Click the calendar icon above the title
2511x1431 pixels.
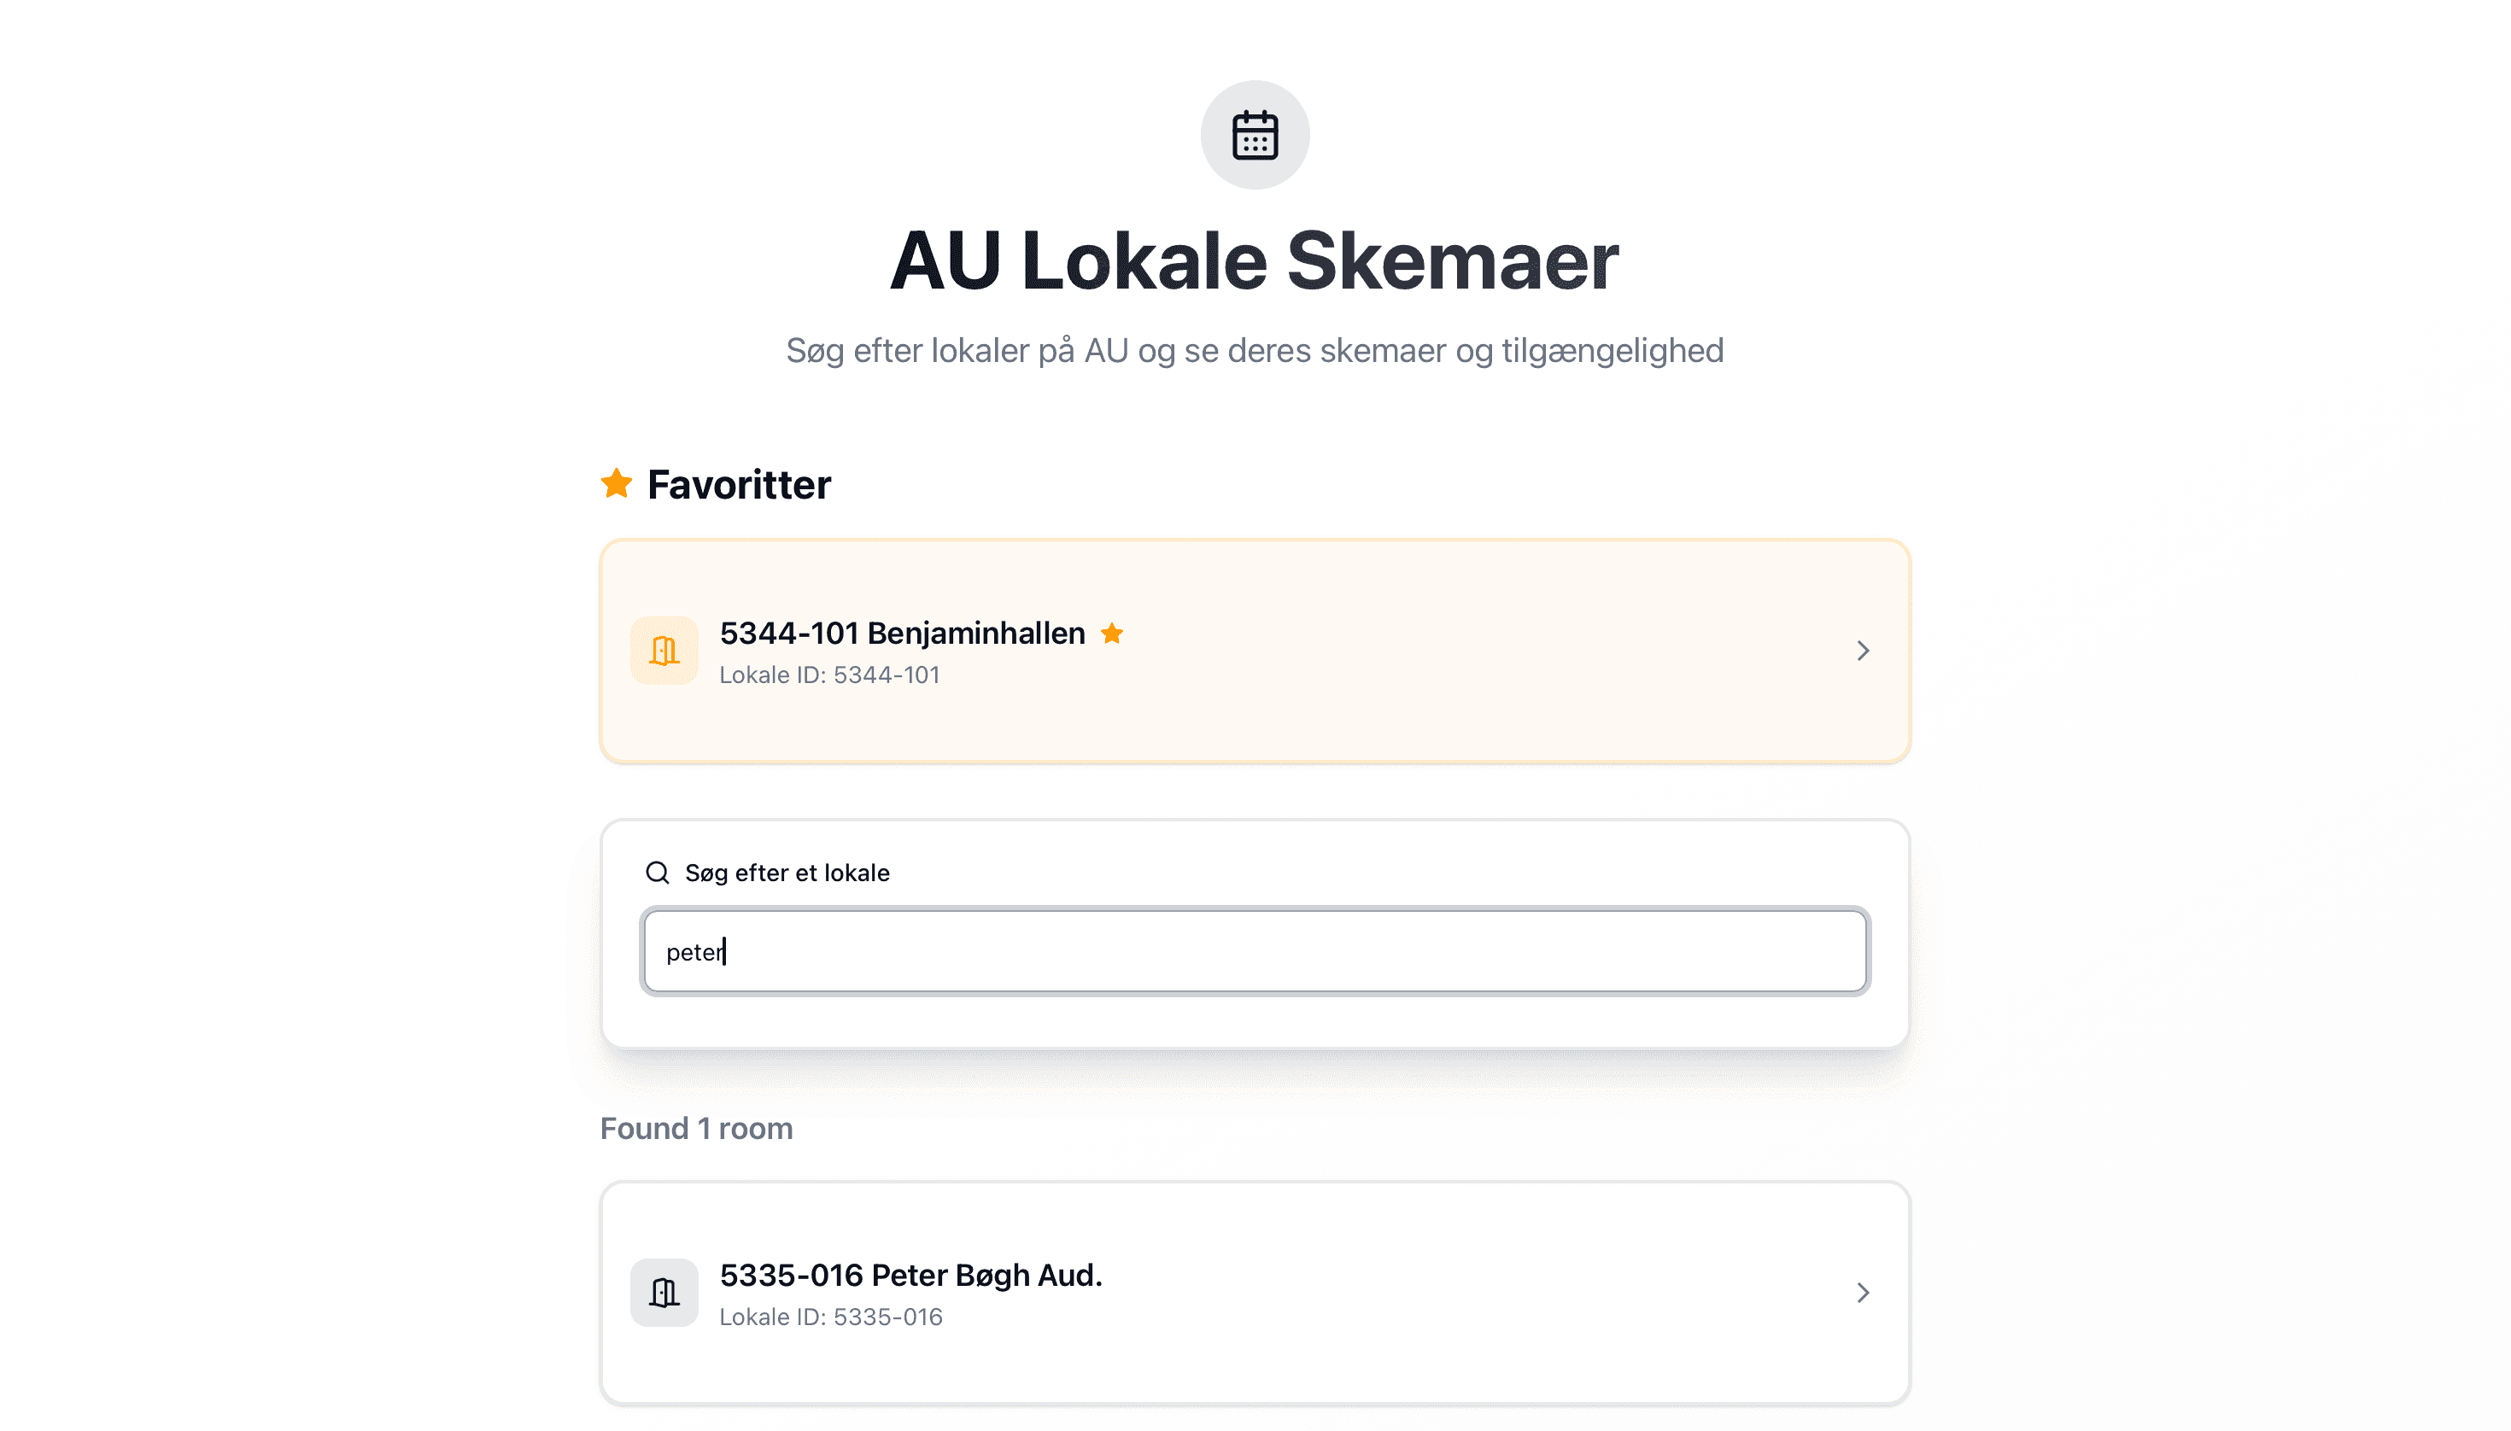click(1255, 135)
